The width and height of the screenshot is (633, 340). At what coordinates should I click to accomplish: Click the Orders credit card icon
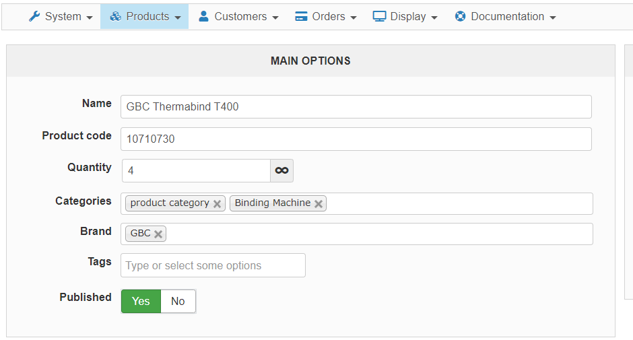click(301, 17)
